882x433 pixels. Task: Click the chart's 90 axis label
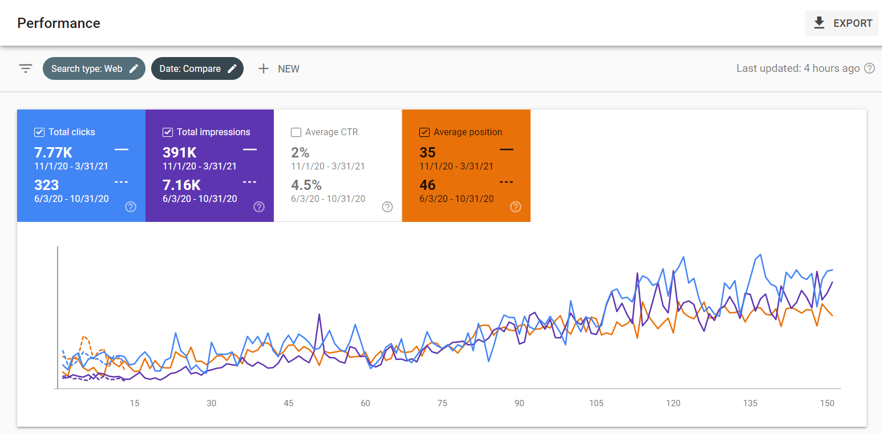519,403
